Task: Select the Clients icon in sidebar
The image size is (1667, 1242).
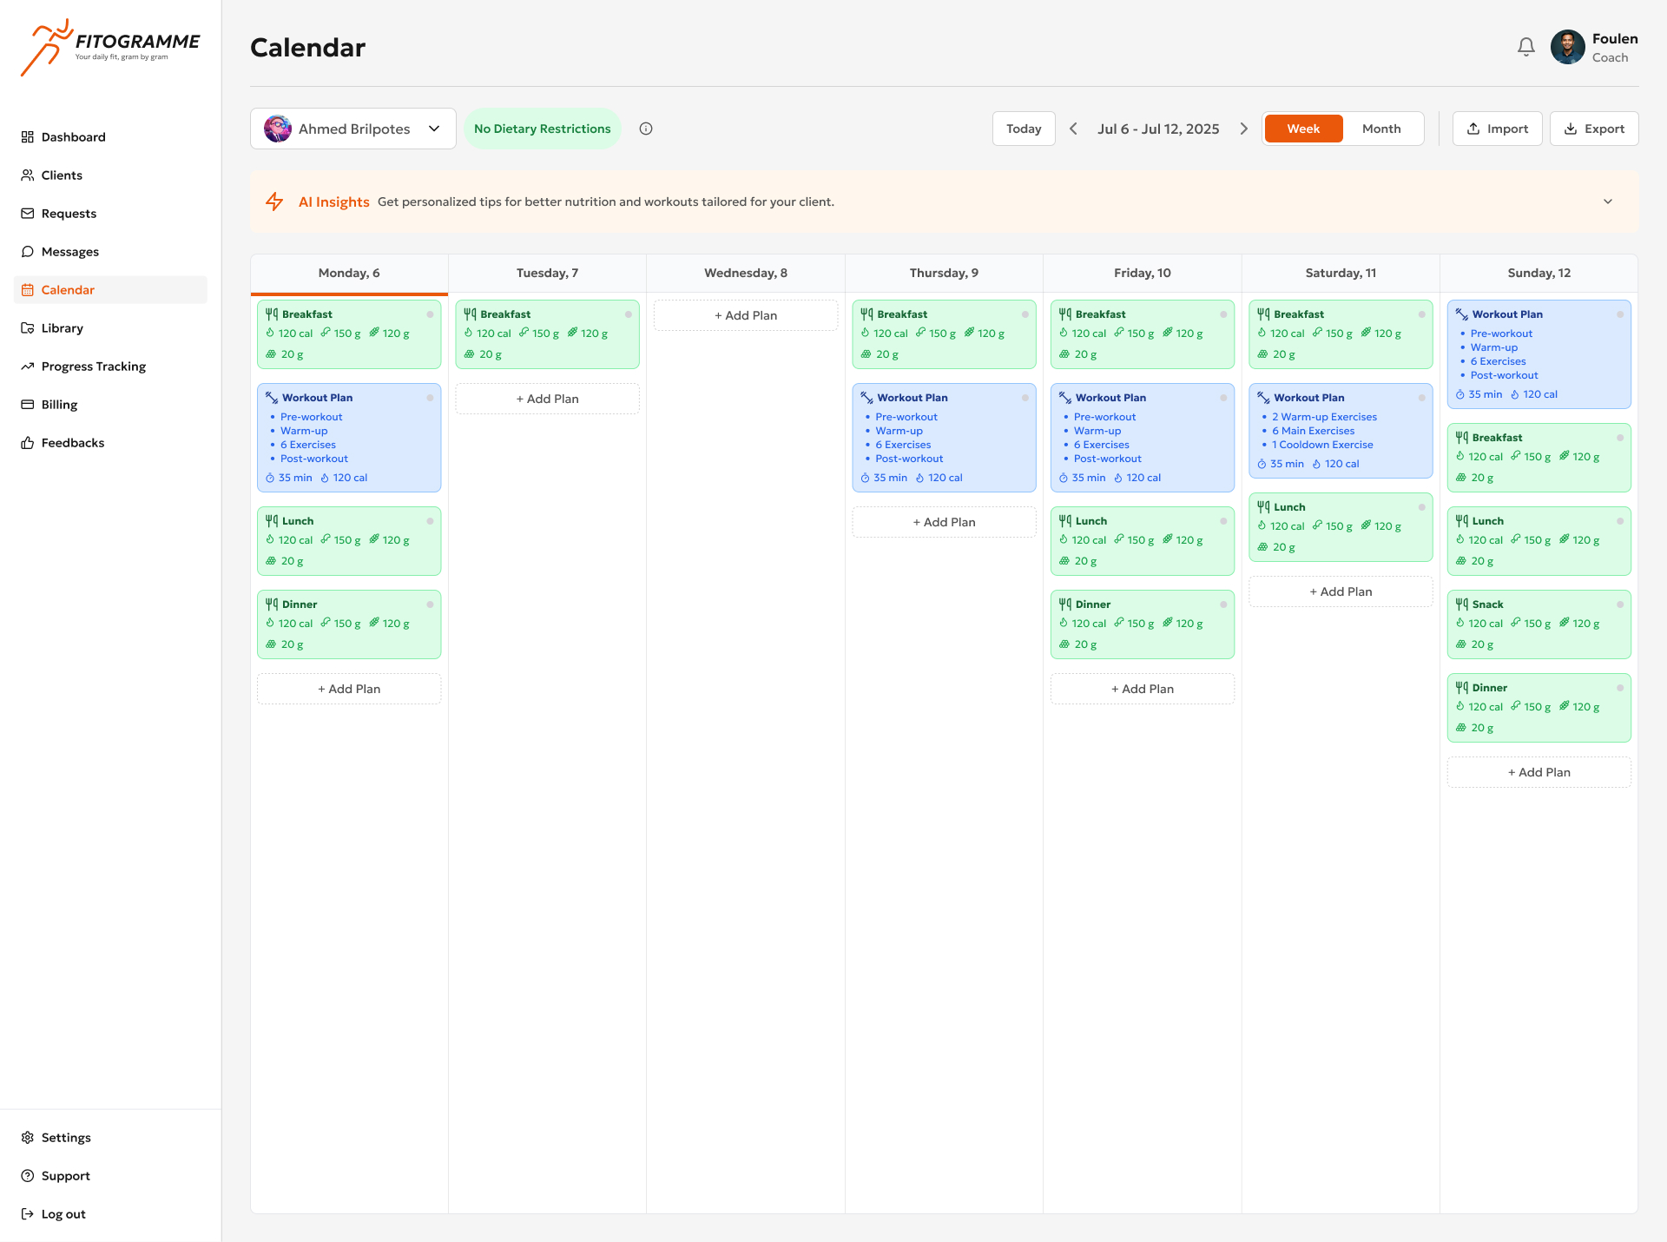Action: [x=27, y=175]
